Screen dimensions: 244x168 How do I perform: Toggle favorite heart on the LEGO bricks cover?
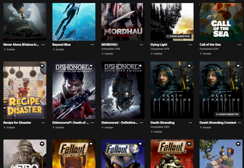(238, 144)
